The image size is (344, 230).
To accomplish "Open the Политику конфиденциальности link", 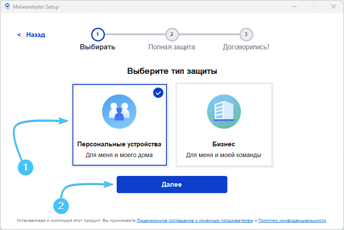I will [x=292, y=221].
